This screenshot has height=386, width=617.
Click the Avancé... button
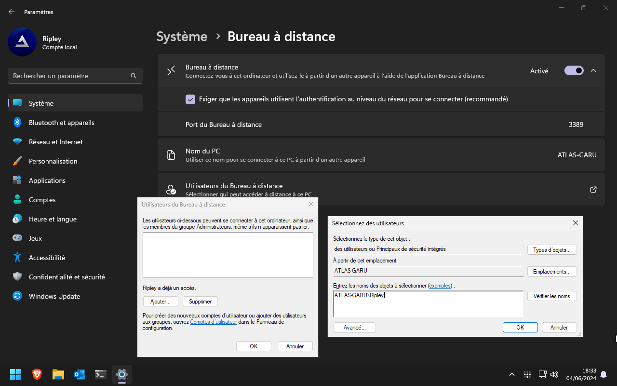coord(355,328)
